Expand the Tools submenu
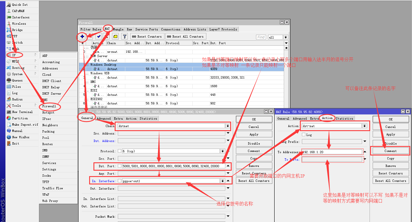 tap(36, 106)
